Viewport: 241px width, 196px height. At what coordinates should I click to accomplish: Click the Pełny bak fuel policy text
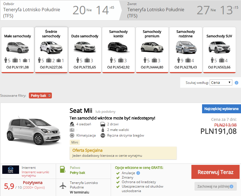point(77,173)
